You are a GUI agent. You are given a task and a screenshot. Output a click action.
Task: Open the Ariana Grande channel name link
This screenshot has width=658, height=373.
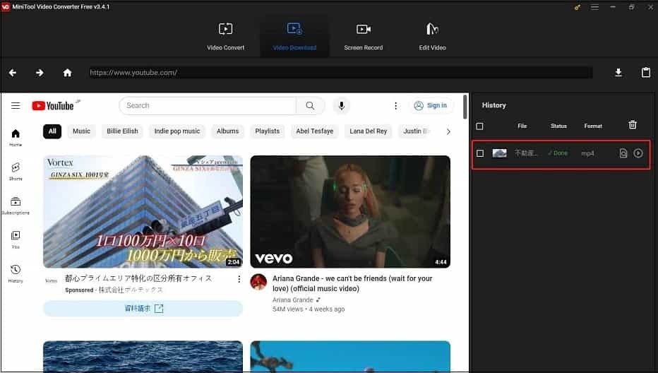[293, 300]
